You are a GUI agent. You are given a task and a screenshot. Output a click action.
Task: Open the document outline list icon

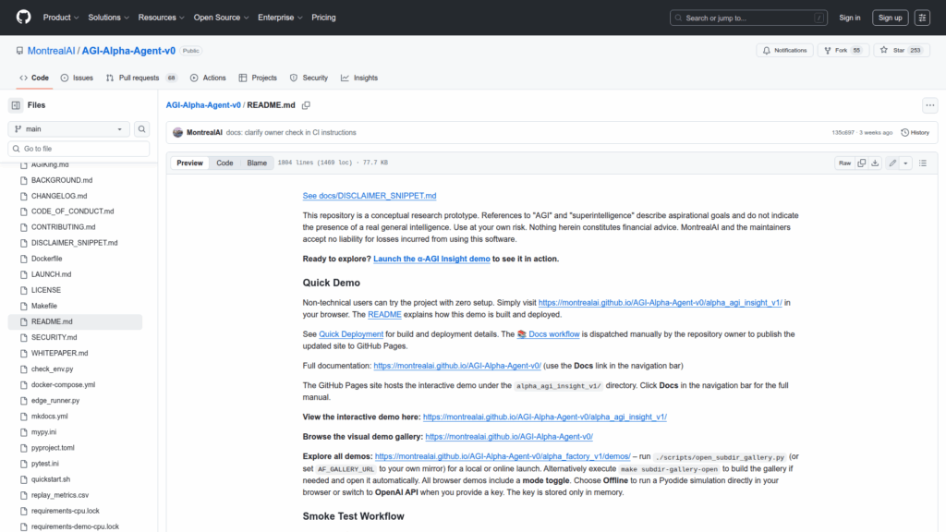[x=924, y=163]
